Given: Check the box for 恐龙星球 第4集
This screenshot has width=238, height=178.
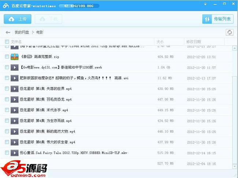Looking at the screenshot, I should point(7,120).
